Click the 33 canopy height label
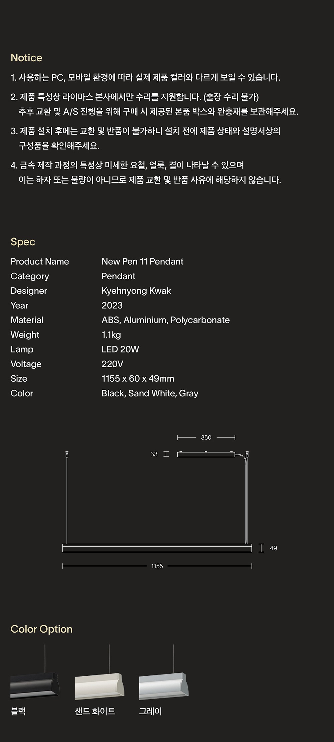This screenshot has height=742, width=334. [154, 454]
